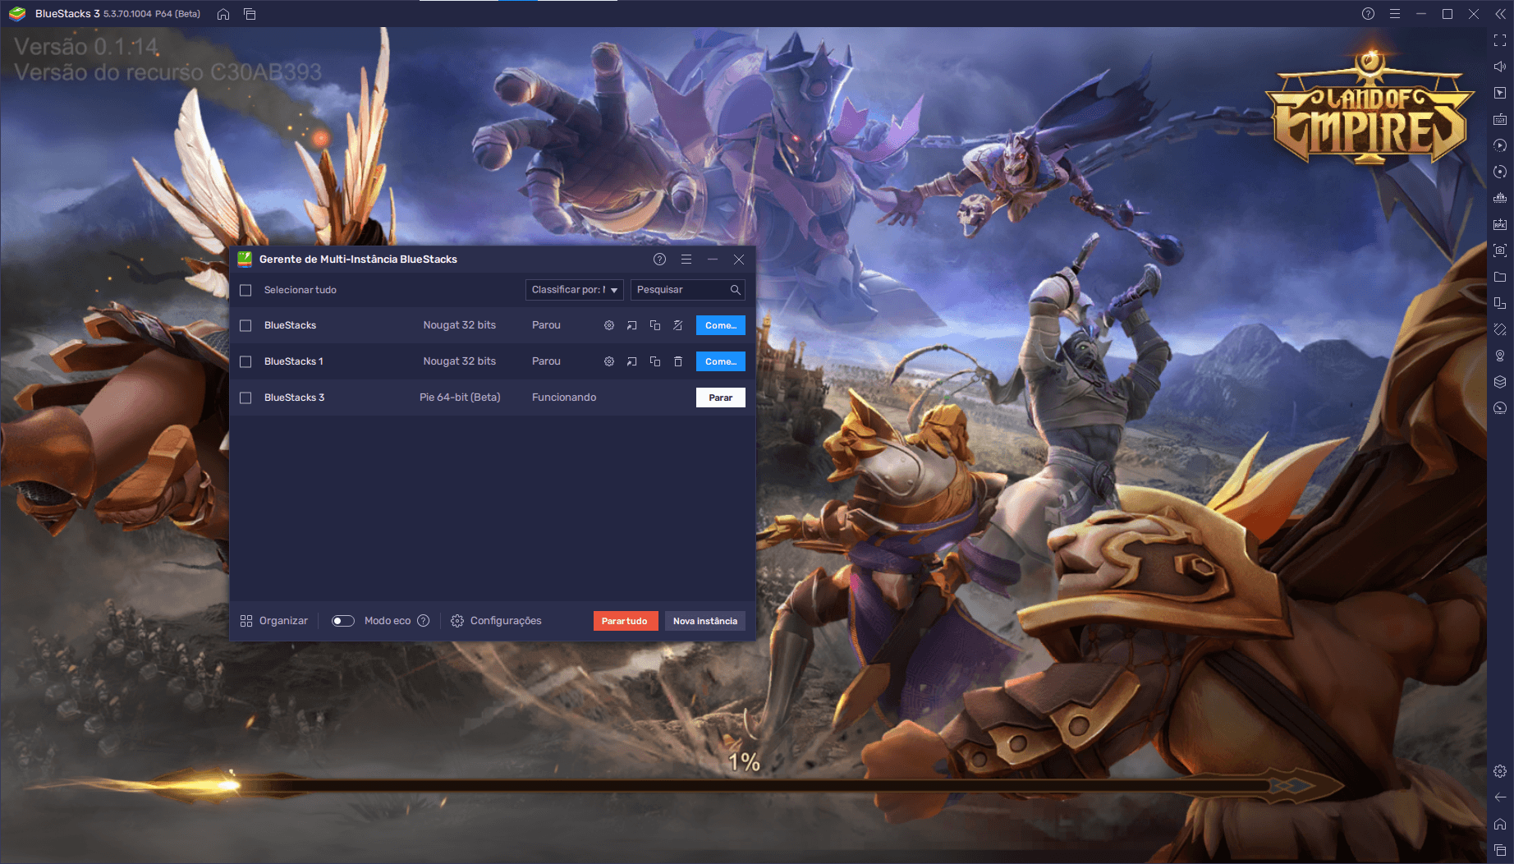Click the Android back arrow in side toolbar

click(x=1500, y=797)
